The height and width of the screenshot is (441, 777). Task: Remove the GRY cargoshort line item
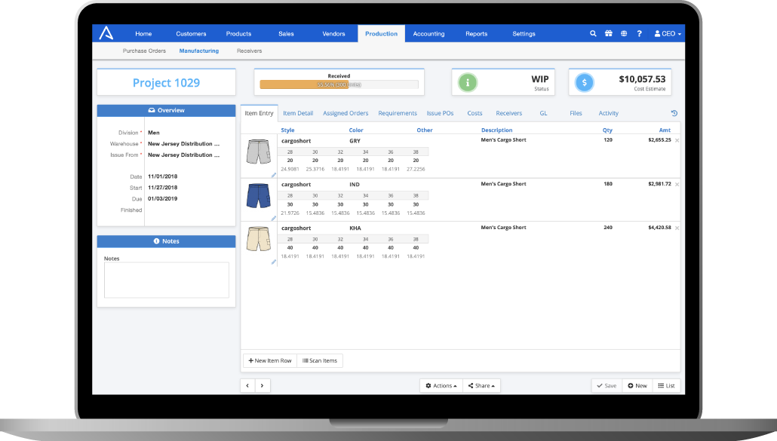tap(676, 140)
